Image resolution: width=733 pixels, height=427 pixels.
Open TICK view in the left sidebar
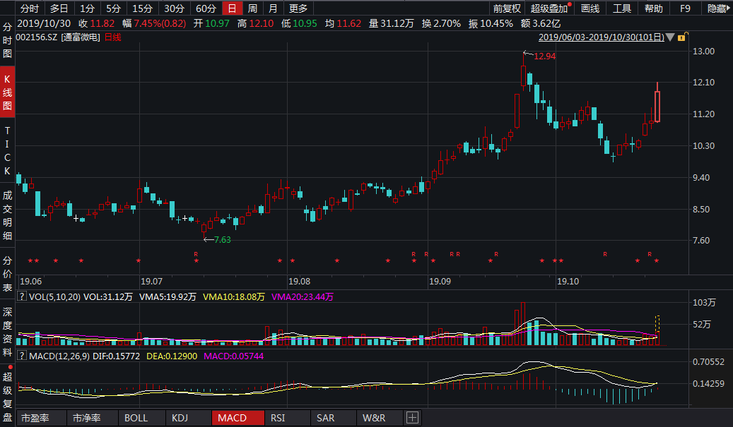tap(7, 151)
